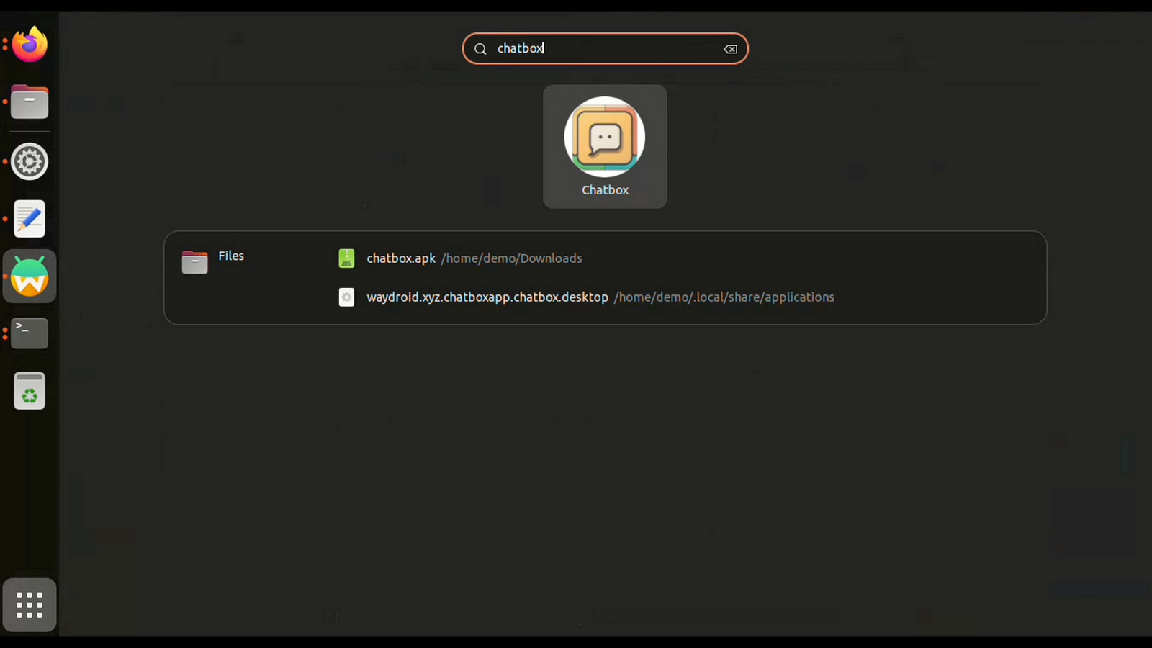Open Files manager from the dock

[30, 102]
